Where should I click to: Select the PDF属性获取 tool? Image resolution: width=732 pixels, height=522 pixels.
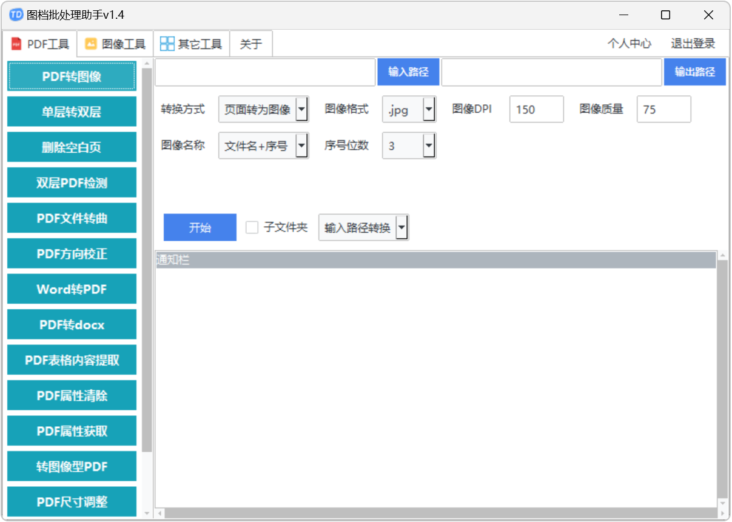pyautogui.click(x=72, y=431)
